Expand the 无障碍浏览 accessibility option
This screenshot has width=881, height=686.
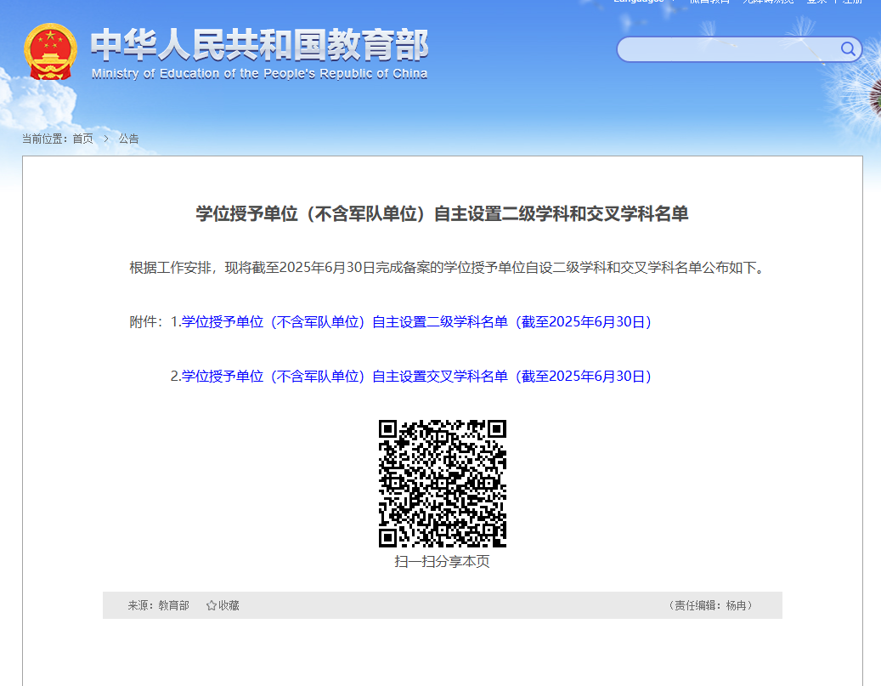point(767,2)
